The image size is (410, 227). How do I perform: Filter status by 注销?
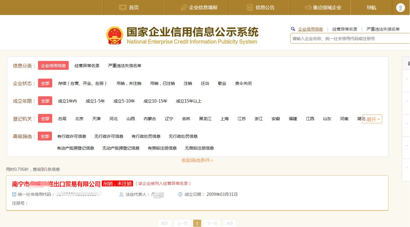click(188, 83)
